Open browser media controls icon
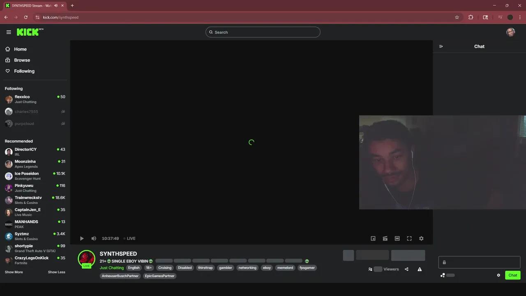 tap(500, 17)
